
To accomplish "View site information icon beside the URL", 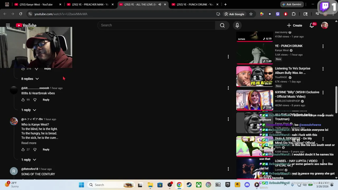I will click(x=30, y=14).
